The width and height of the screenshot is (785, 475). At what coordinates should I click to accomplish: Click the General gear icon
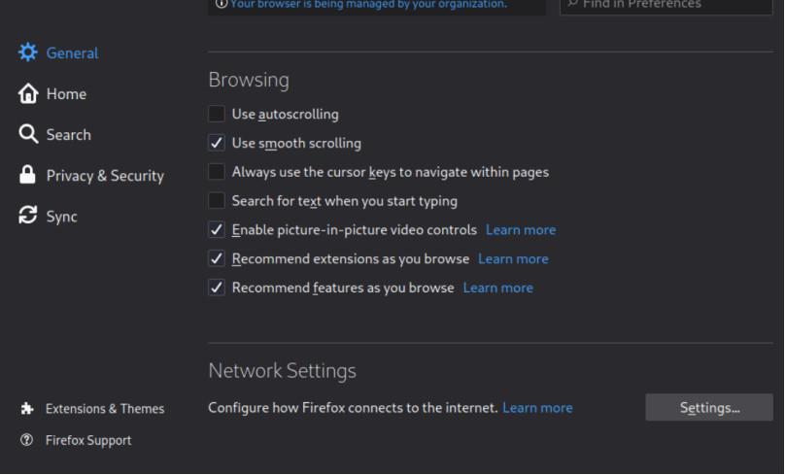pos(28,52)
